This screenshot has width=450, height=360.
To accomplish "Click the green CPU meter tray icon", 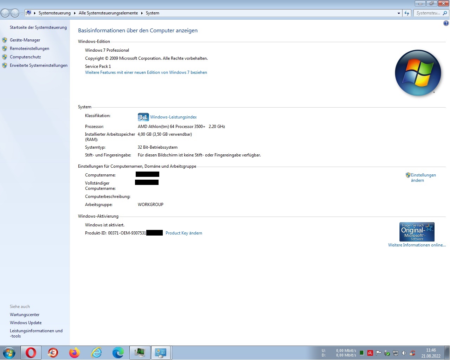I will point(362,353).
